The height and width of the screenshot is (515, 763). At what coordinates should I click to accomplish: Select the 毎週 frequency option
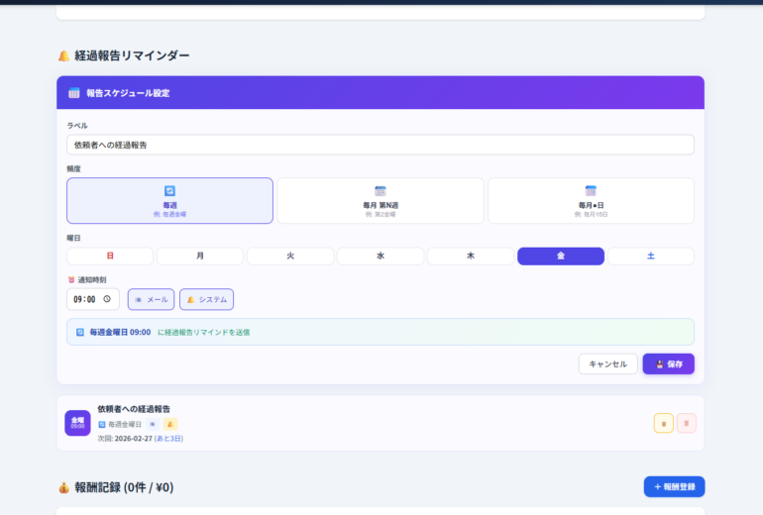click(169, 200)
